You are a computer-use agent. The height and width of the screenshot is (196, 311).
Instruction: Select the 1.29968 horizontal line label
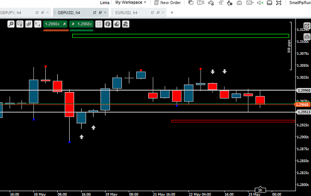[304, 90]
